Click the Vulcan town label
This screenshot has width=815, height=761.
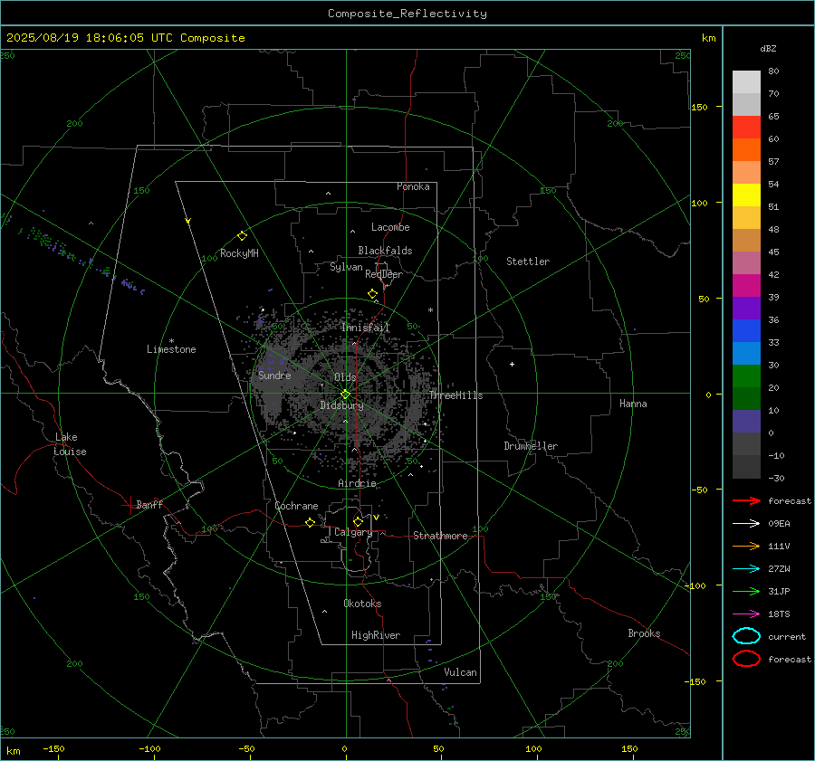461,672
